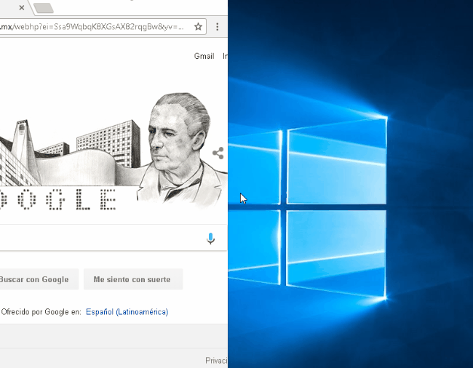Open the Google doodle illustration
473x368 pixels.
[x=113, y=151]
